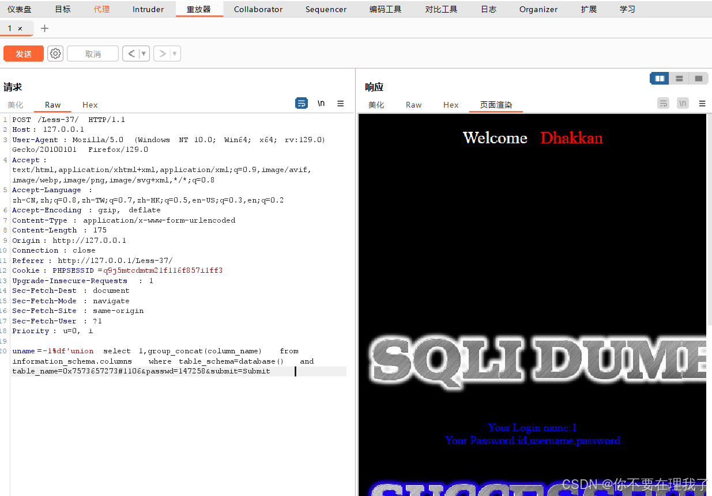The height and width of the screenshot is (496, 712).
Task: Open Repeater settings gear icon
Action: click(55, 54)
